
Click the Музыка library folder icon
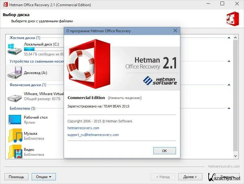point(15,136)
